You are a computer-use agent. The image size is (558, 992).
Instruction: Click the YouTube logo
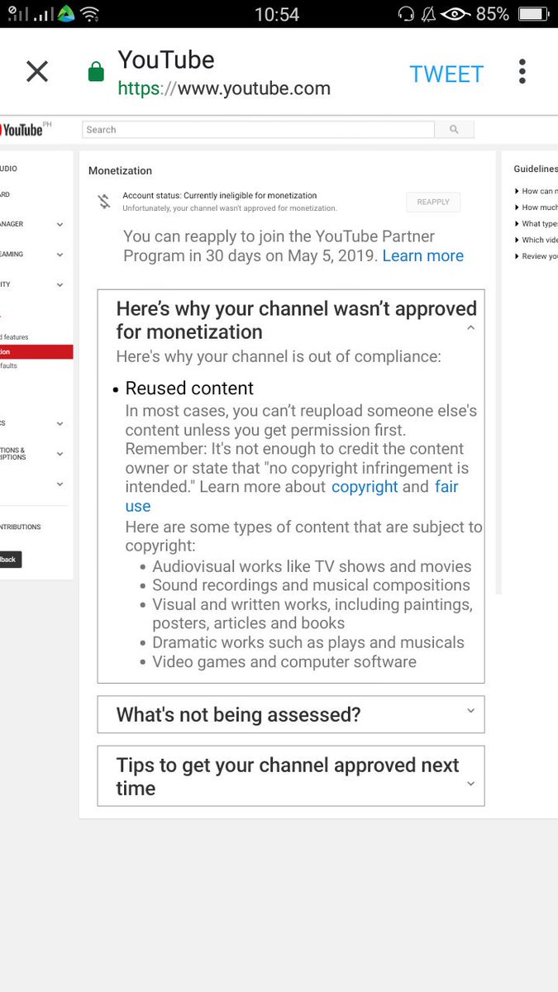coord(22,130)
